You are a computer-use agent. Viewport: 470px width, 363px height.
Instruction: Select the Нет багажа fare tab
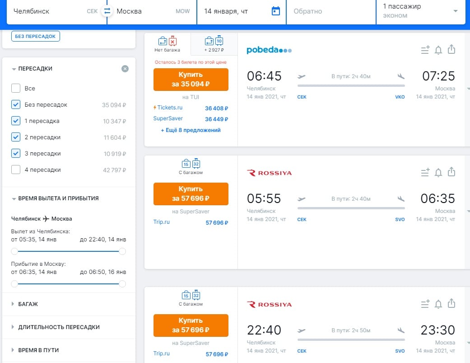point(167,44)
